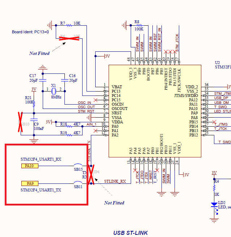Select the C16 capacitor symbol
The image size is (231, 237).
(65, 80)
